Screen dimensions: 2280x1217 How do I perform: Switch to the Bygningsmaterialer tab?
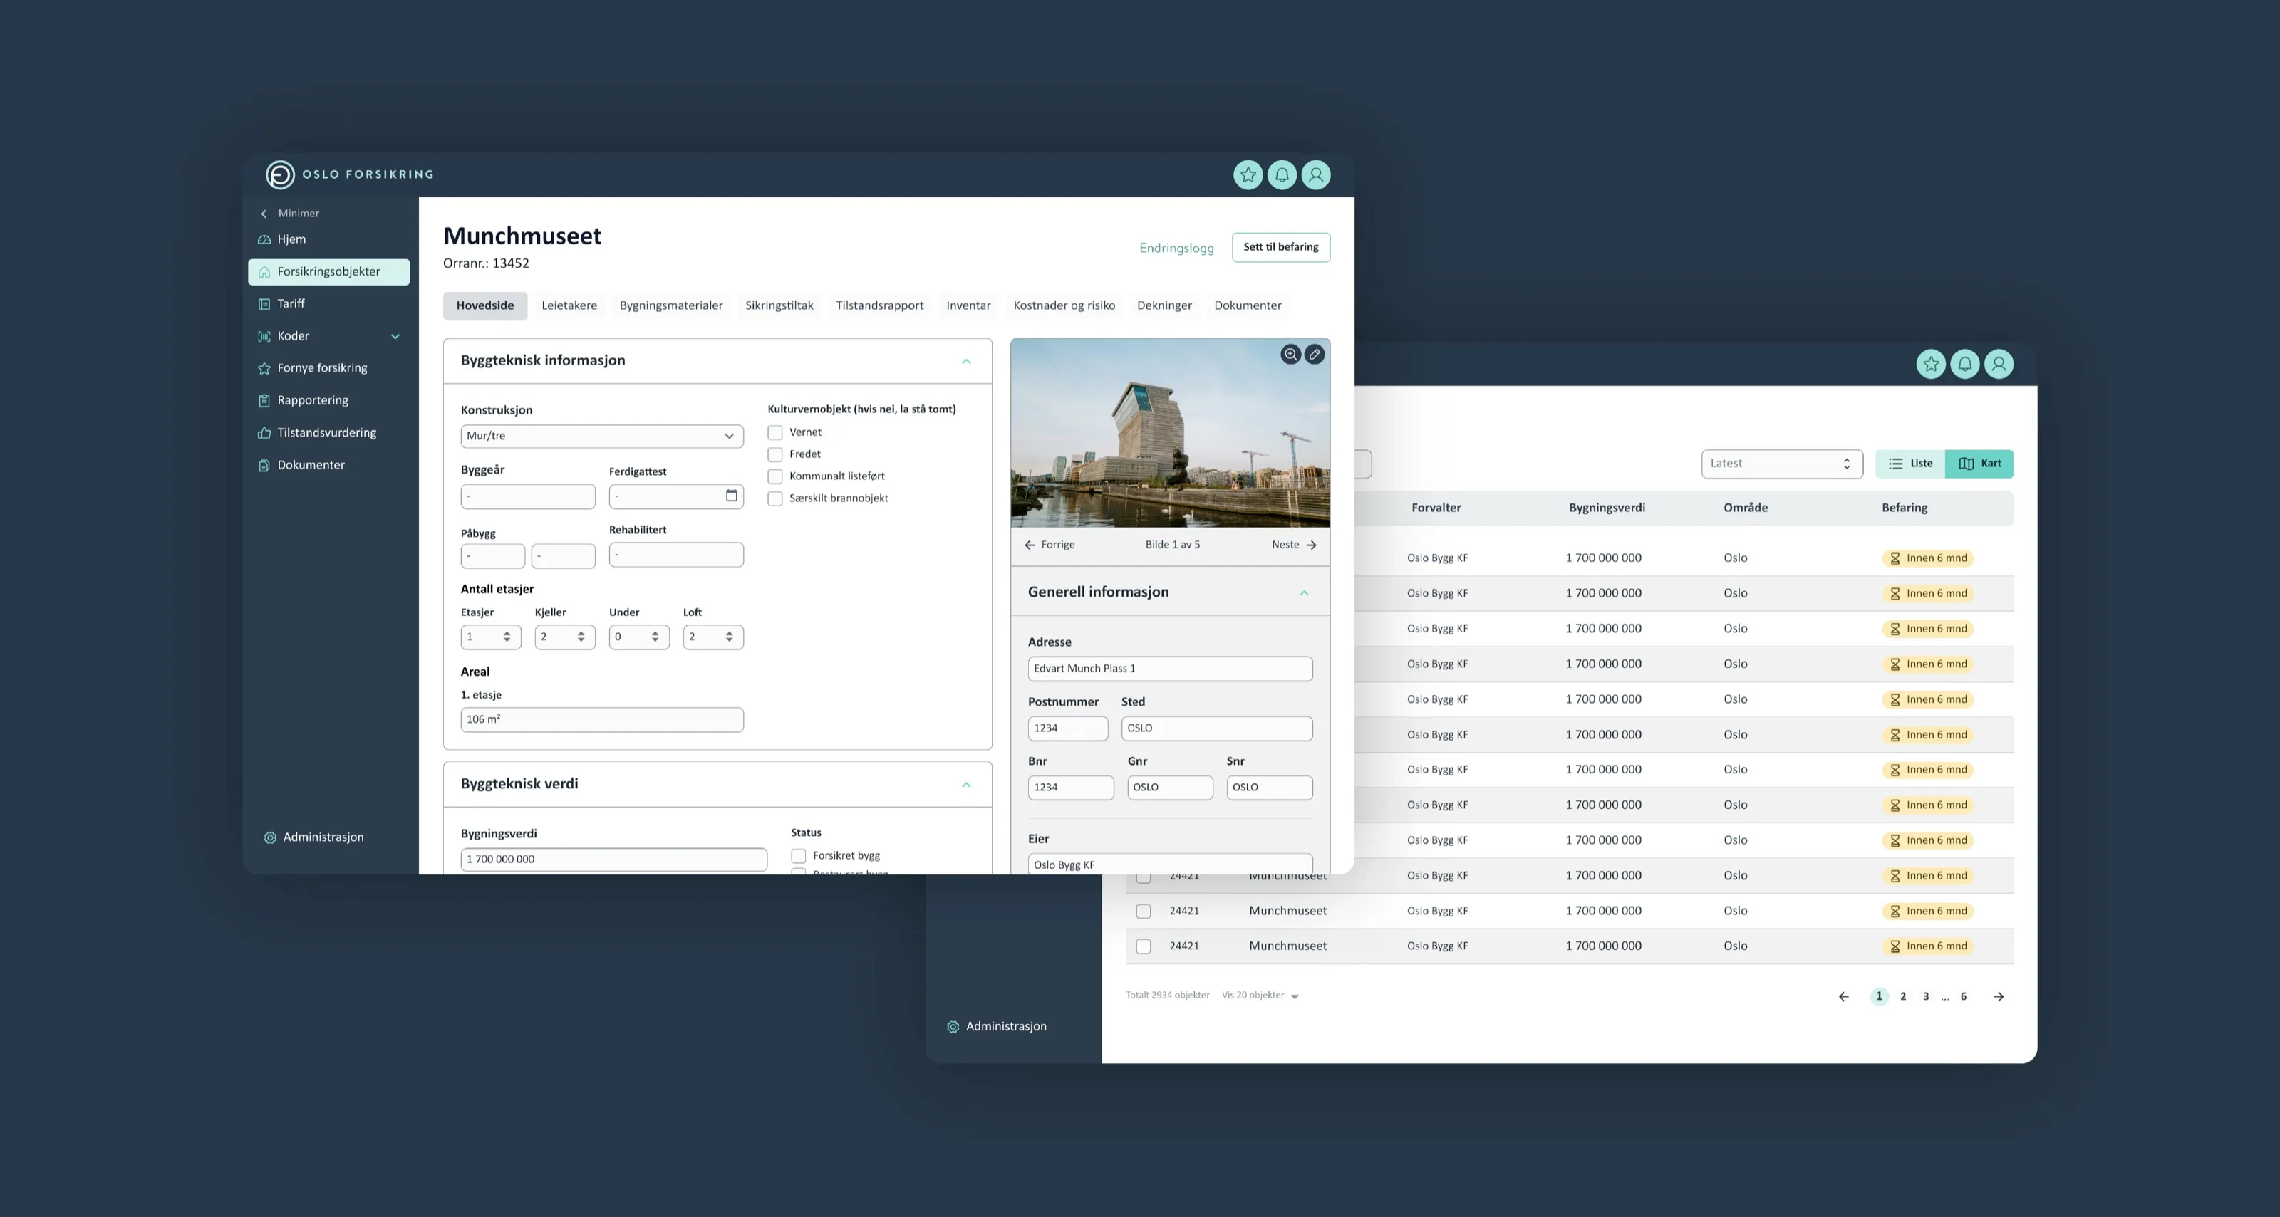pos(671,306)
